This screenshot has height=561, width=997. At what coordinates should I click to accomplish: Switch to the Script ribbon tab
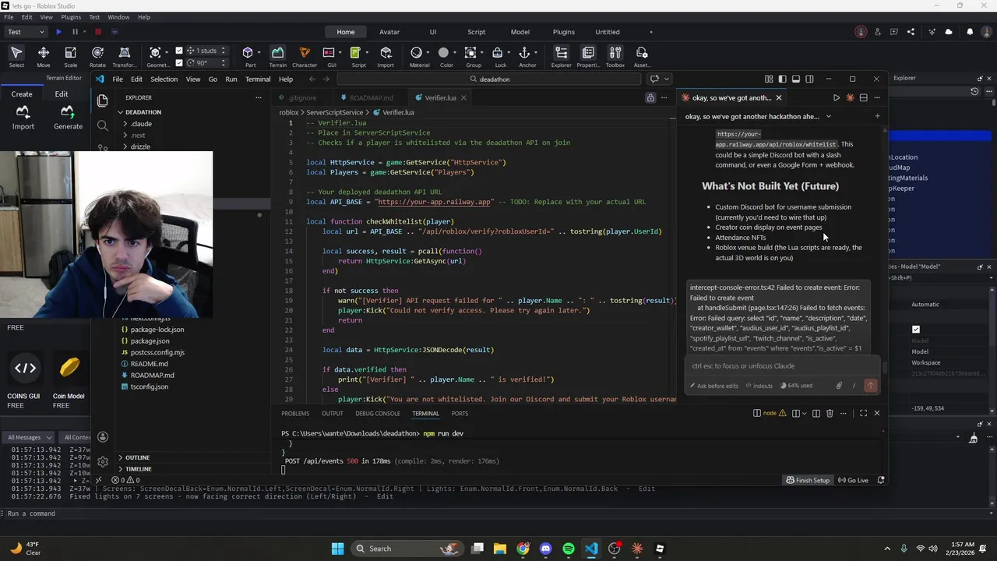tap(476, 32)
